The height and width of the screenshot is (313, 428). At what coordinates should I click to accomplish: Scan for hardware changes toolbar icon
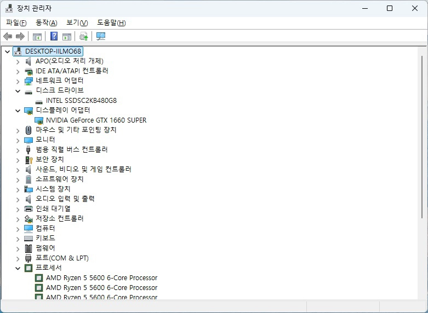101,36
